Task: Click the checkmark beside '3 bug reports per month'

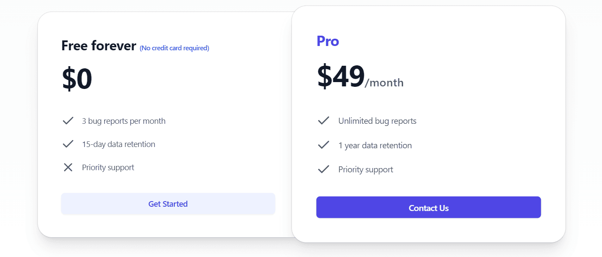Action: [68, 121]
